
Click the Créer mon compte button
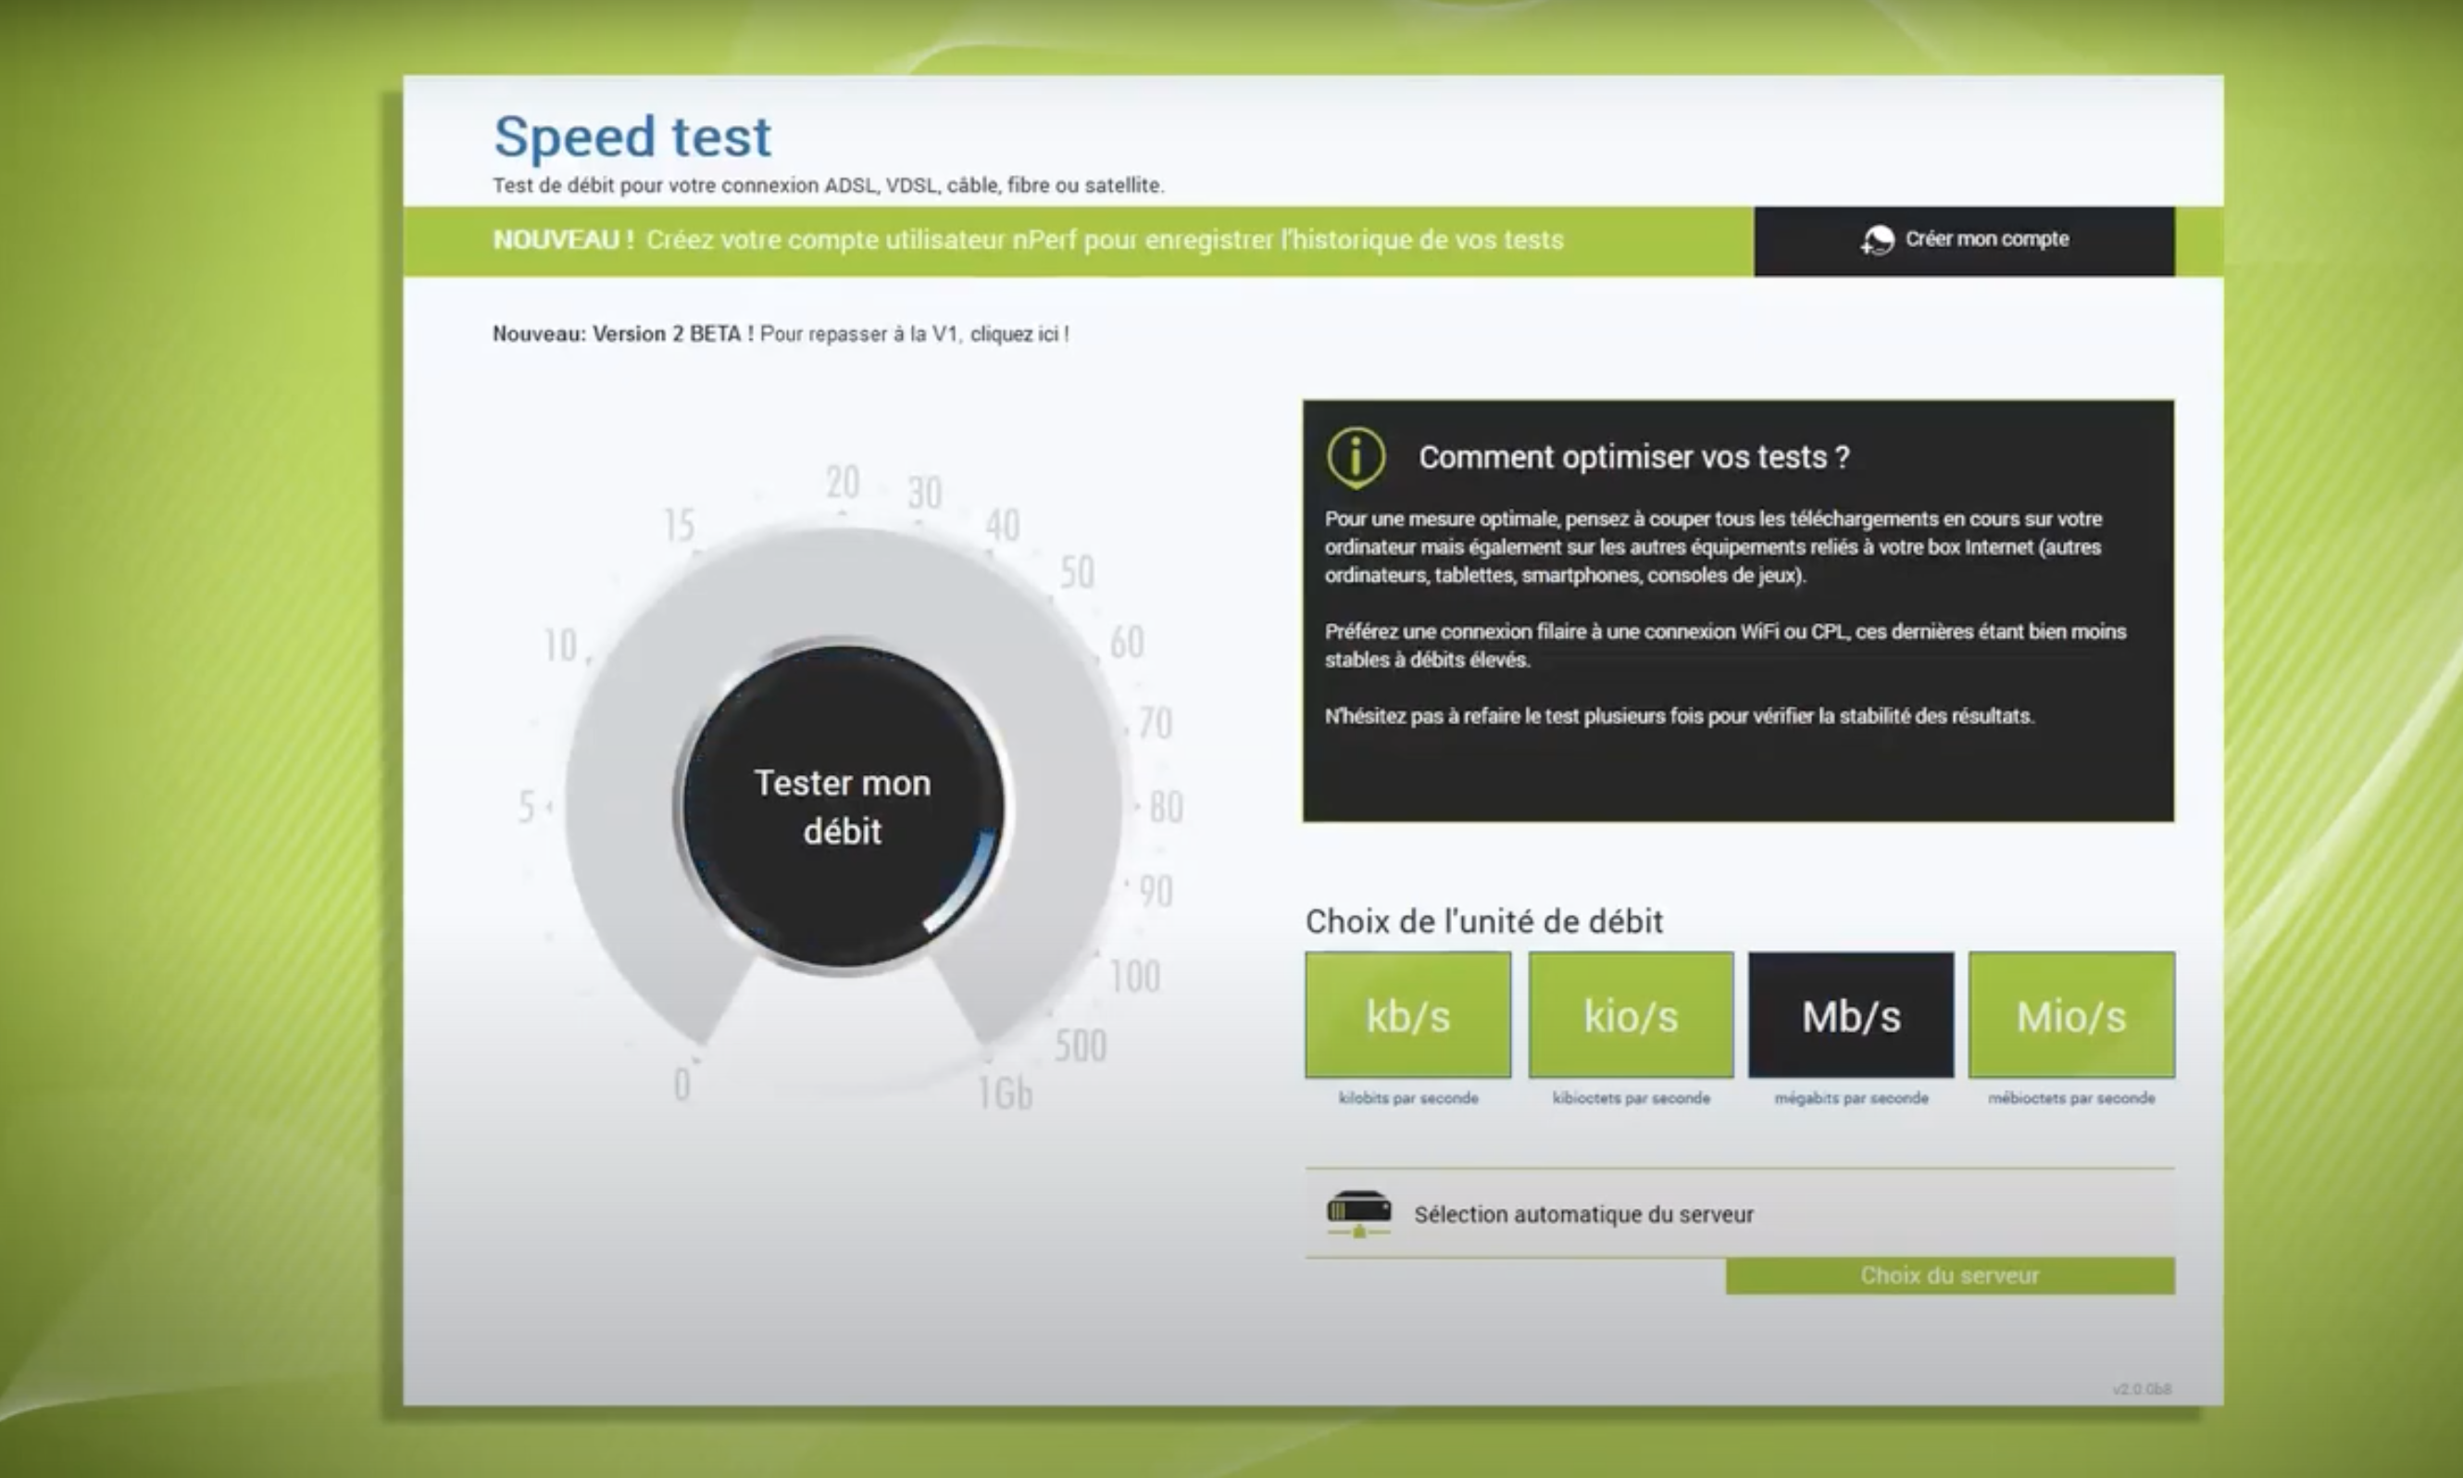point(1964,241)
